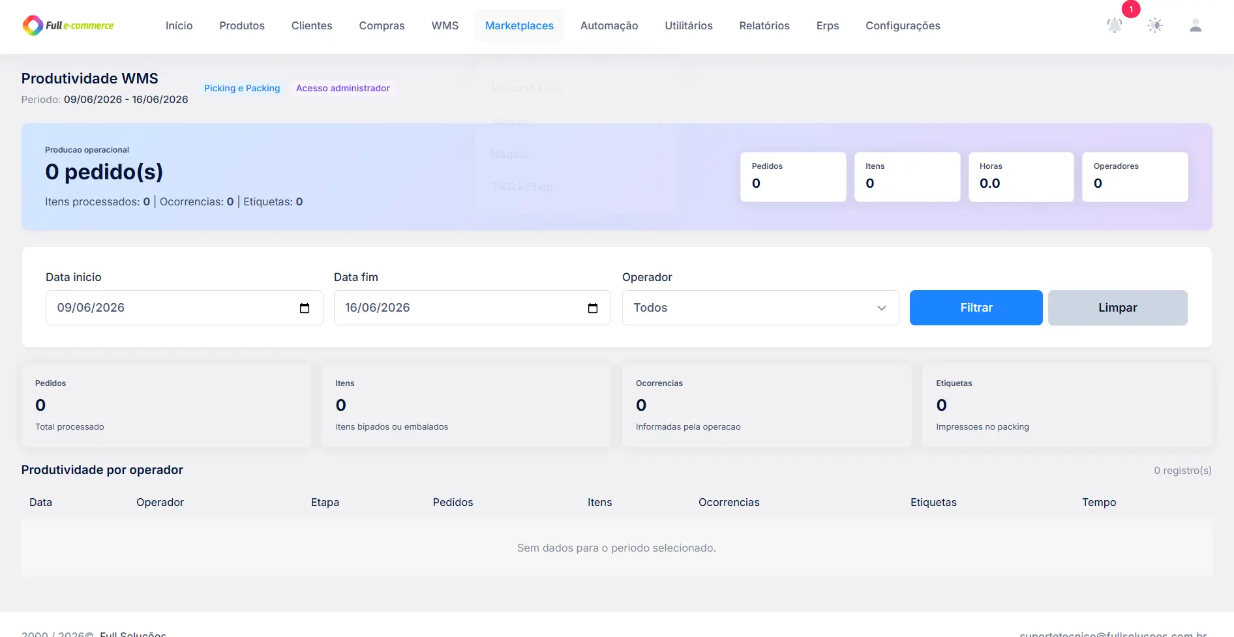Click 'Total processado' Pedidos card
Screen dimensions: 1234x637
click(x=166, y=405)
